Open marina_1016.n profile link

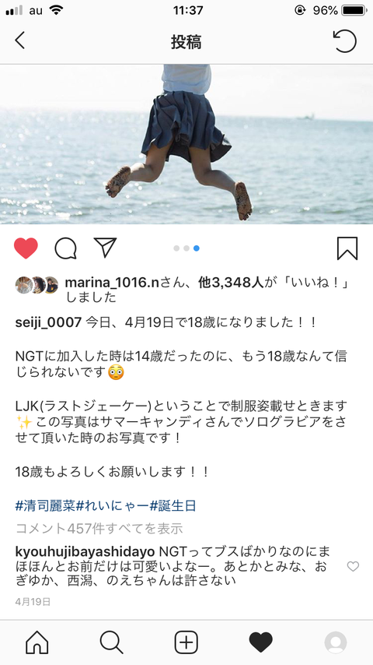pos(111,284)
